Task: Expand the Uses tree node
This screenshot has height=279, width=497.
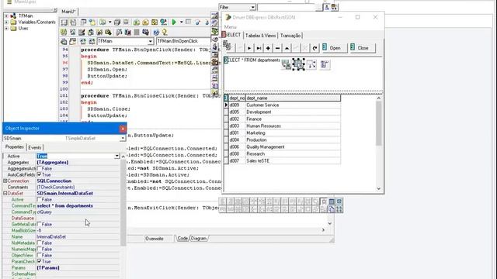Action: pos(6,29)
